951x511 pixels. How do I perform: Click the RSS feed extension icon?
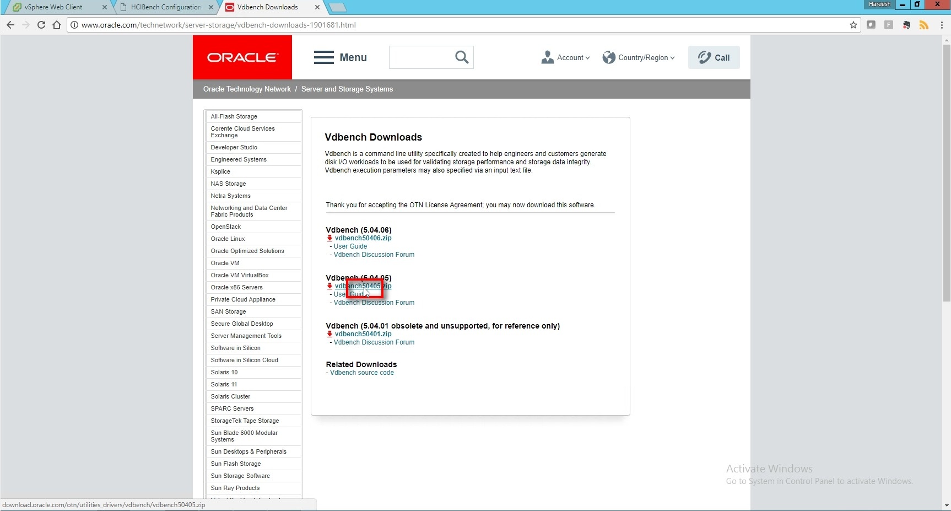click(924, 25)
